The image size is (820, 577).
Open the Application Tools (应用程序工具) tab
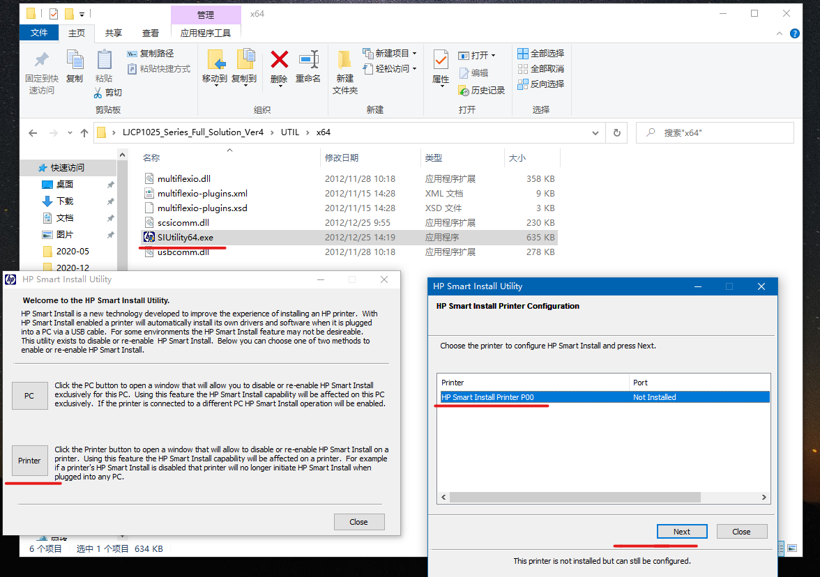(x=206, y=33)
